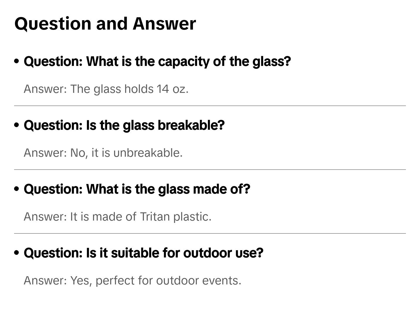
Task: Click the answer "Yes, perfect for outdoor events."
Action: (x=132, y=281)
